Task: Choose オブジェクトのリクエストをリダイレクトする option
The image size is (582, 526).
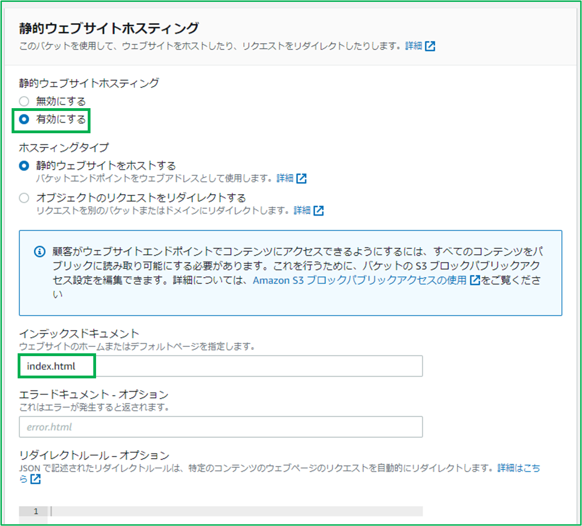Action: click(x=24, y=198)
